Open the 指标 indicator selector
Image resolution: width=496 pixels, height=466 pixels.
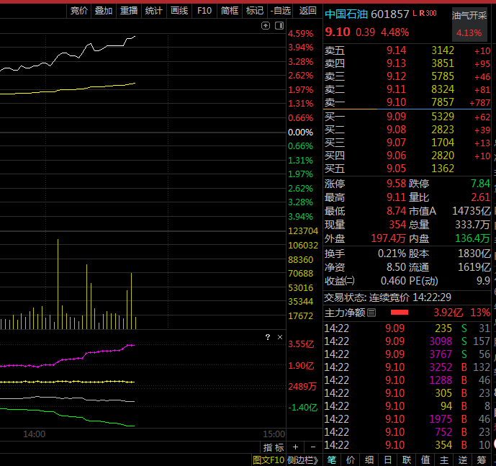point(274,447)
